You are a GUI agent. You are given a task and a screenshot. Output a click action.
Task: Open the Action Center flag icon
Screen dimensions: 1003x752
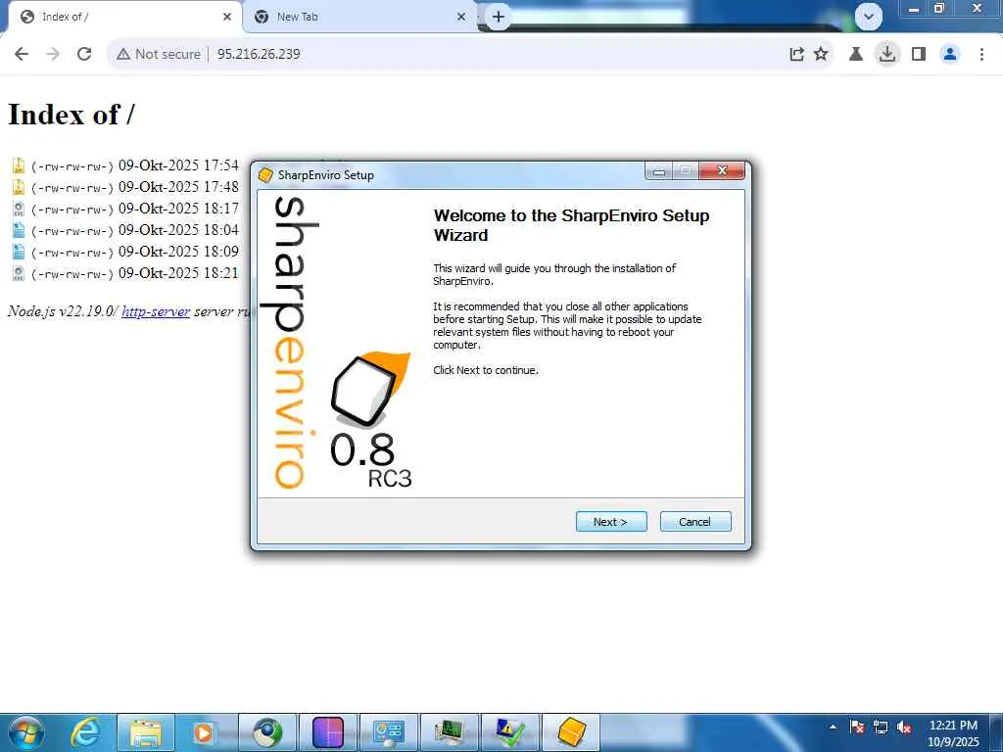(857, 728)
